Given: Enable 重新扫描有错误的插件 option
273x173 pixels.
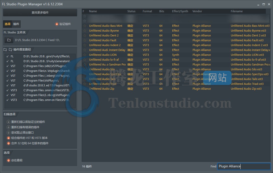Looking at the screenshot, I should click(8, 127).
